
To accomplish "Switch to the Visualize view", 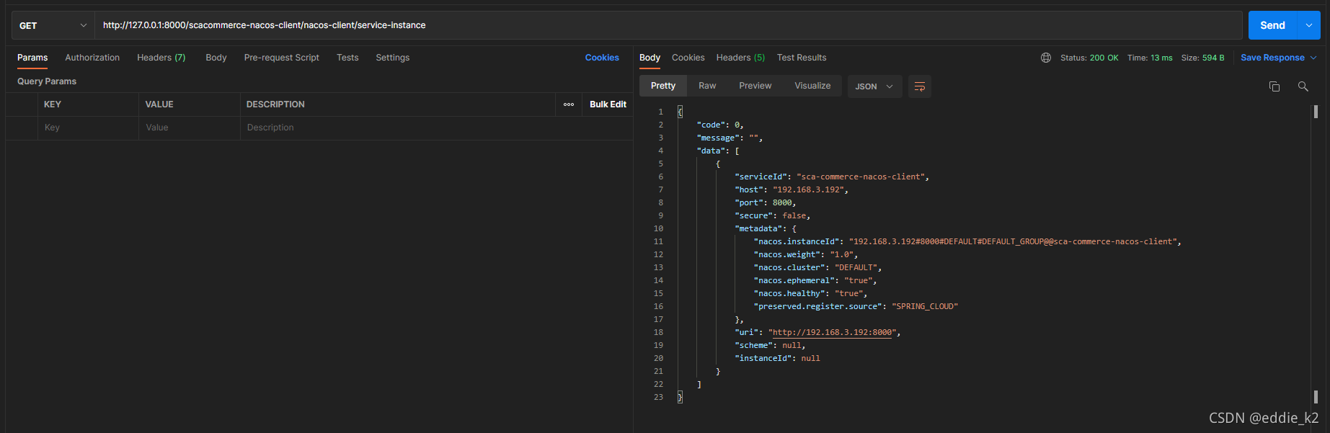I will pos(812,86).
